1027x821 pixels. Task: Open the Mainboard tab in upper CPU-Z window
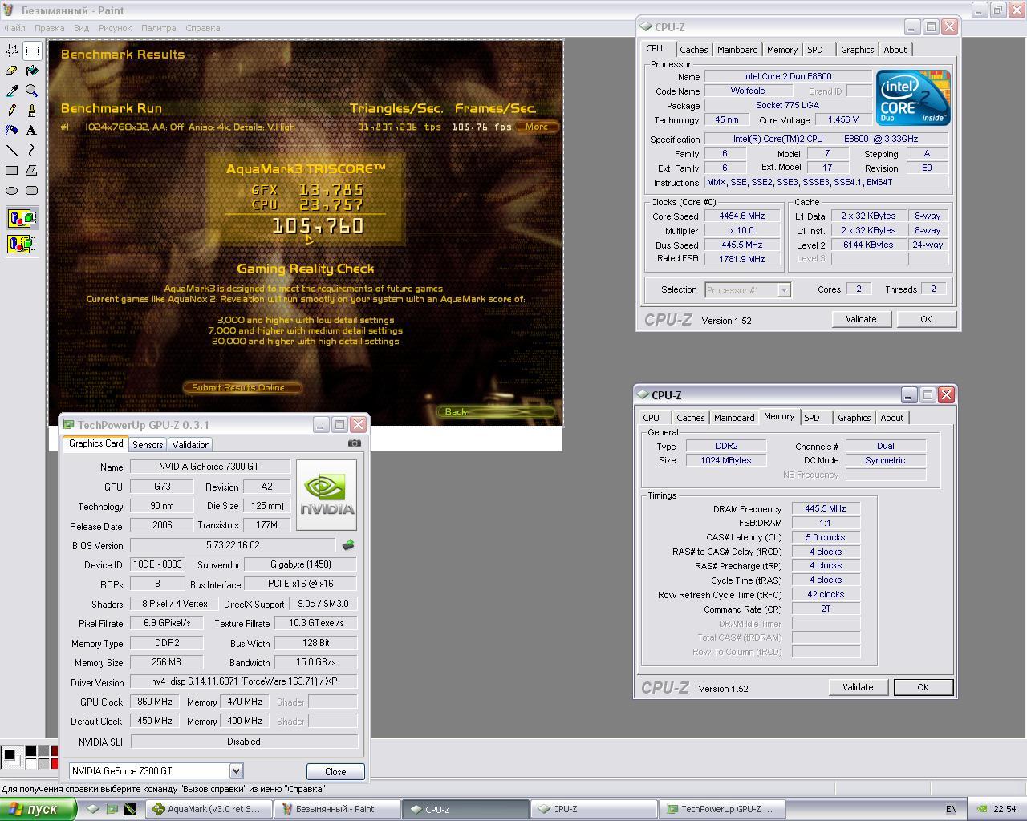737,50
